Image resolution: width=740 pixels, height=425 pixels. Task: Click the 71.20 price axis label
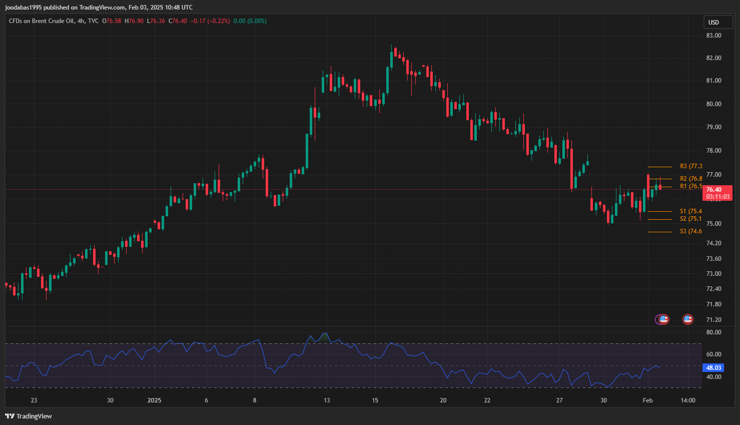pyautogui.click(x=713, y=320)
